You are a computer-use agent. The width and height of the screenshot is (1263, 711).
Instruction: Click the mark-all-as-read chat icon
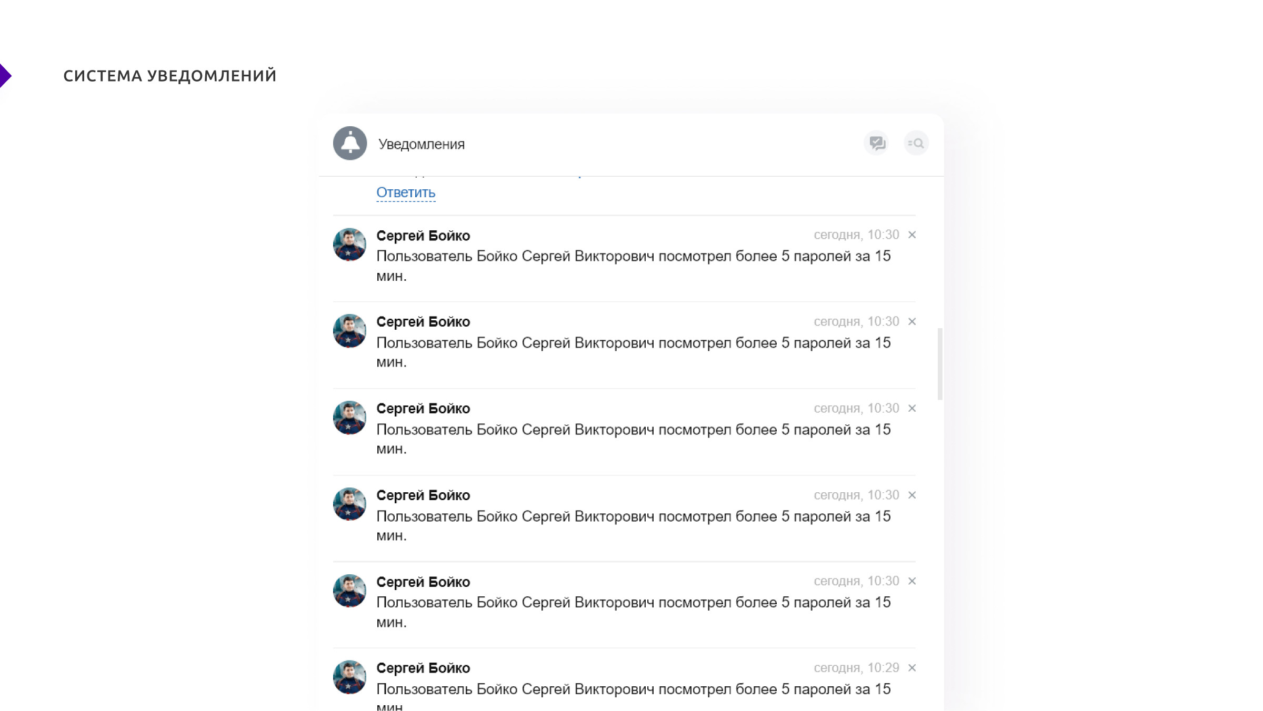coord(877,143)
